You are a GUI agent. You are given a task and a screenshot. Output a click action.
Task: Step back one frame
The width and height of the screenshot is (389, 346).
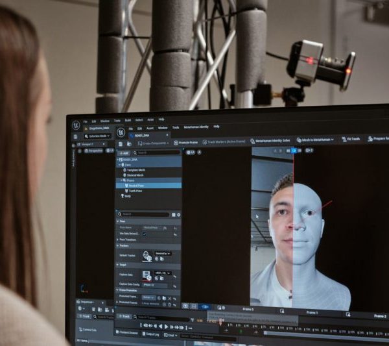(156, 326)
